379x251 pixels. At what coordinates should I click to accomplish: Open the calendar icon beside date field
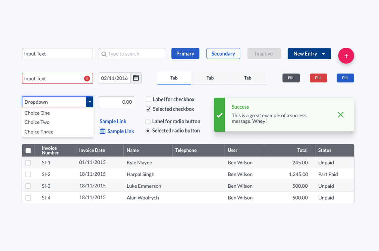click(x=136, y=78)
